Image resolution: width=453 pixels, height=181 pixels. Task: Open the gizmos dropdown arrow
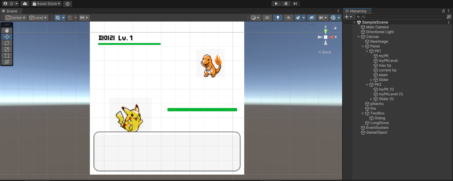(x=339, y=18)
